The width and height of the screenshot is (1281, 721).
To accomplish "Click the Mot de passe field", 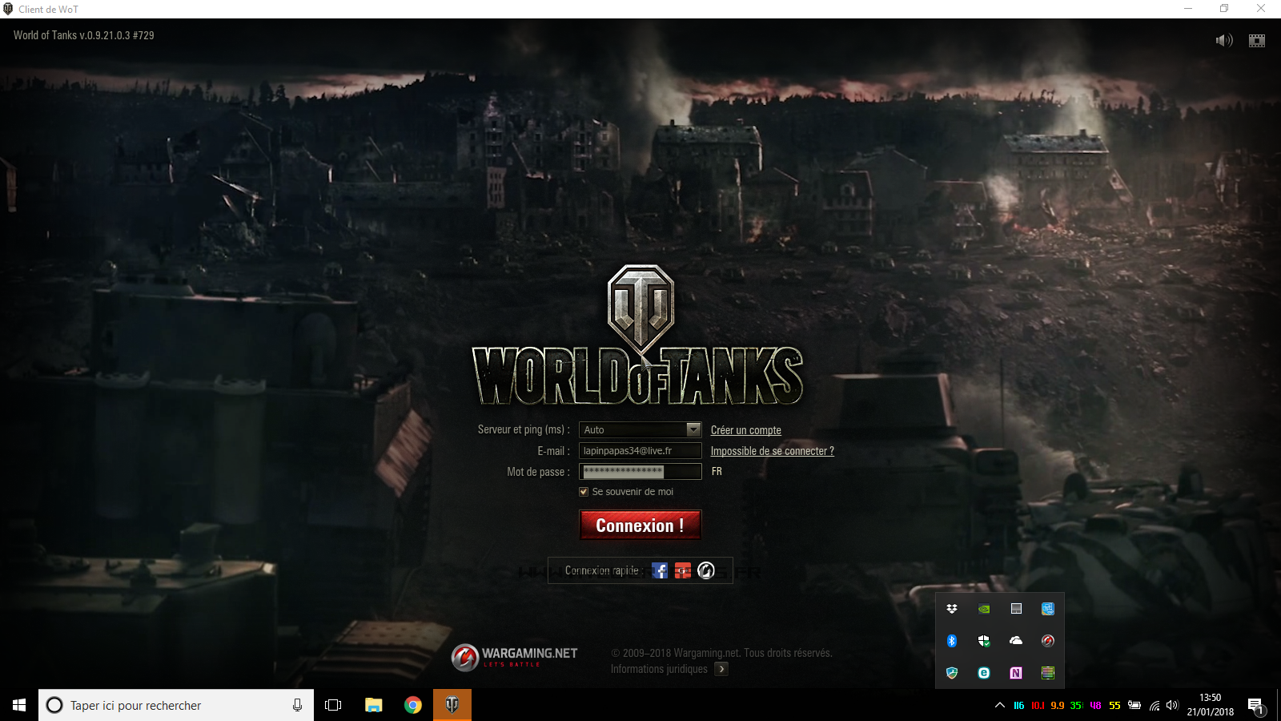I will point(640,472).
